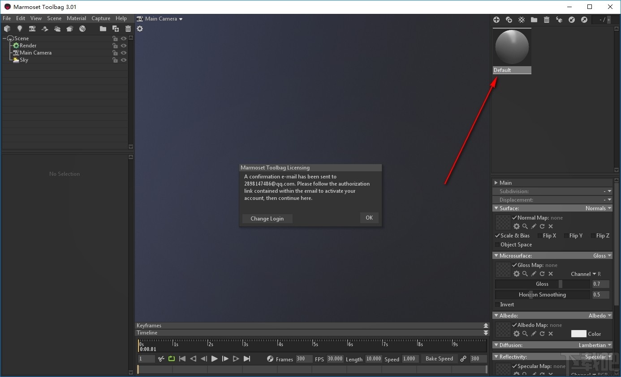This screenshot has height=377, width=621.
Task: Create a new scene folder group
Action: (103, 29)
